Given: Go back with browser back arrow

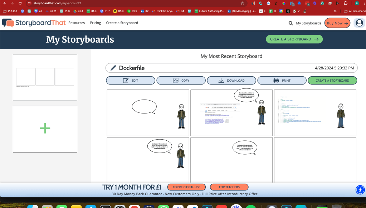Looking at the screenshot, I should [x=5, y=3].
